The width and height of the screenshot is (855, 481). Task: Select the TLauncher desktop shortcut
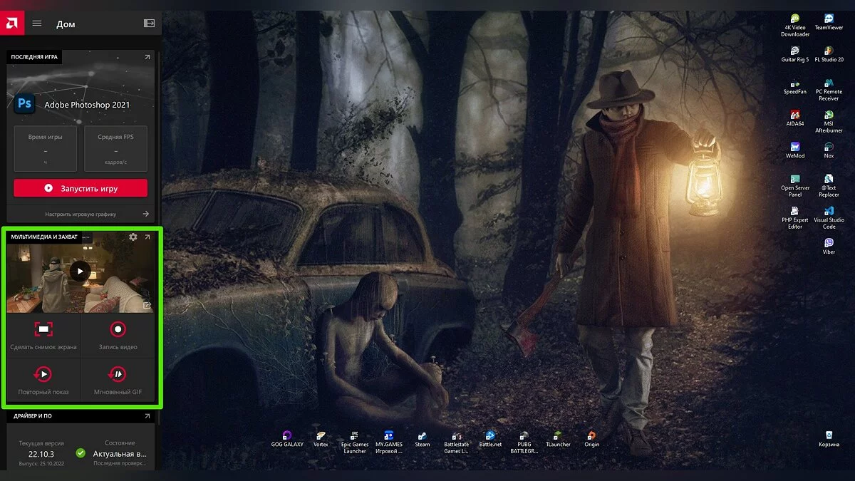[558, 438]
